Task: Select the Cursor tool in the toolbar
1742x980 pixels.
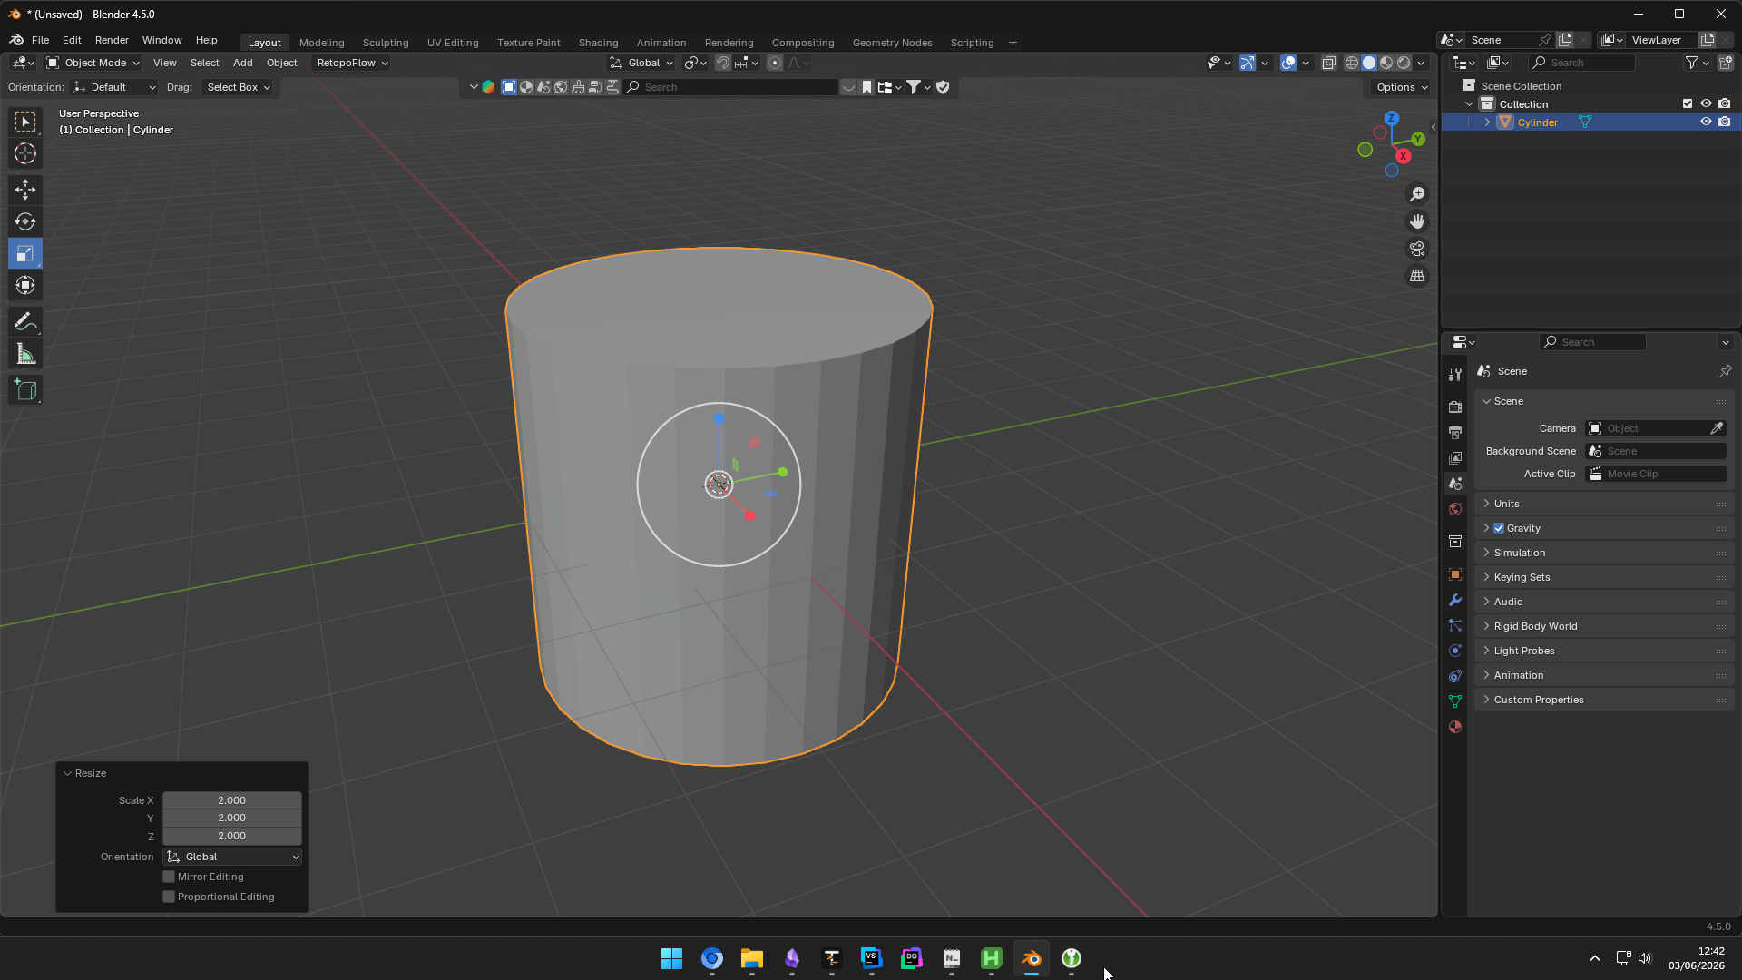Action: 25,153
